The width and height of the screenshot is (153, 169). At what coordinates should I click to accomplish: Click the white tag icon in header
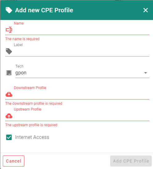pyautogui.click(x=9, y=10)
